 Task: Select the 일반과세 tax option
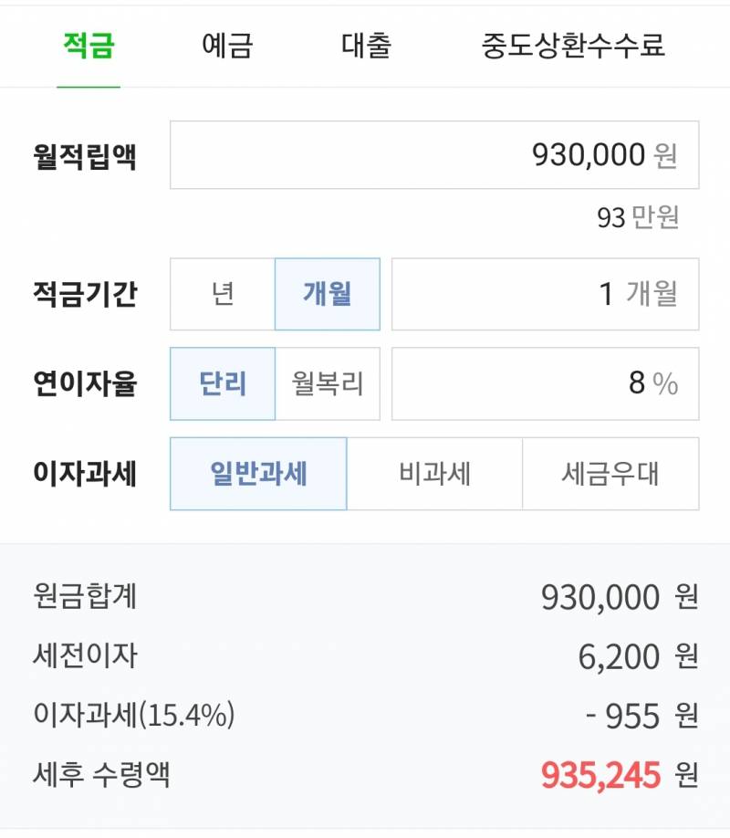258,475
